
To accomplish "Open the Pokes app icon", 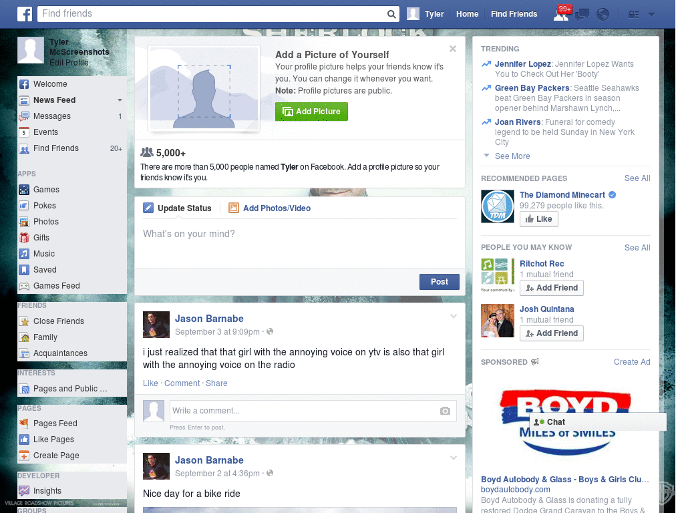I will (24, 206).
